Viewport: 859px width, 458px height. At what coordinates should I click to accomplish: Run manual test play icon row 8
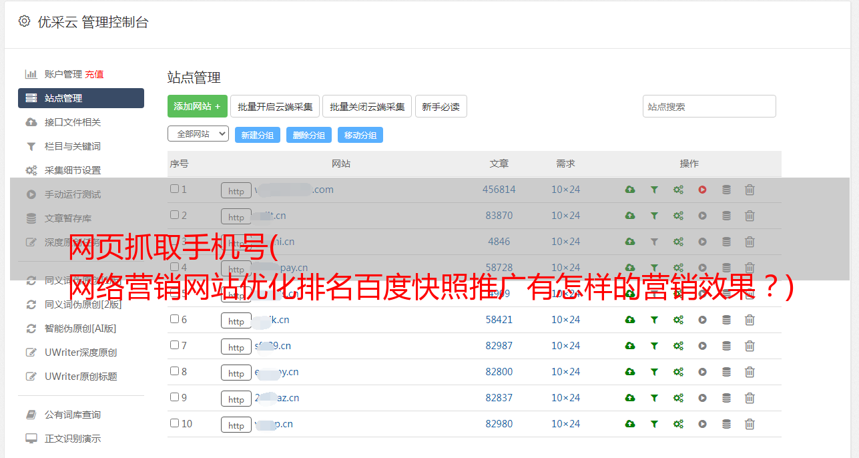pos(702,372)
